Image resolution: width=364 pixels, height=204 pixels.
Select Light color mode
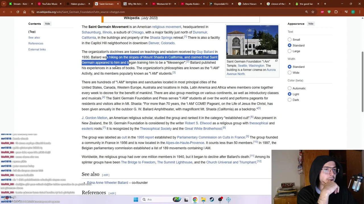[x=289, y=94]
